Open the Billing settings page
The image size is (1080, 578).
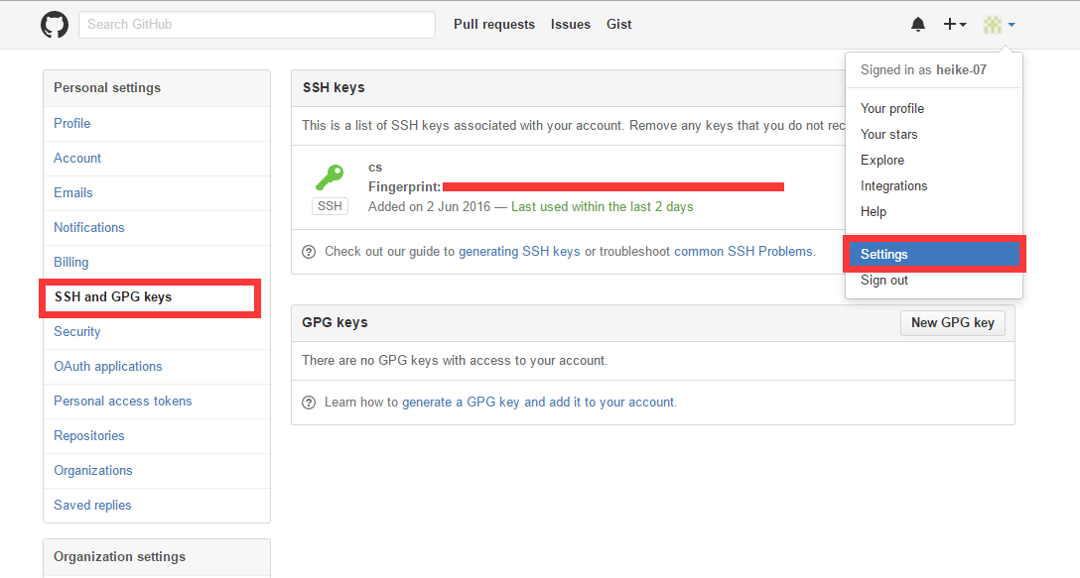[157, 262]
